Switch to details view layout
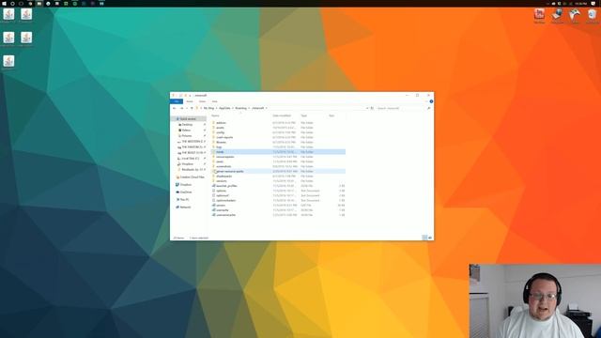 pyautogui.click(x=424, y=238)
